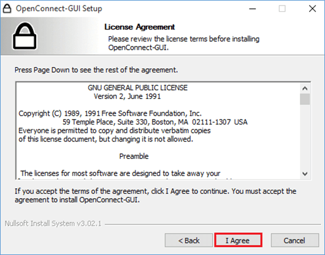Click the Press Page Down instruction text

pos(96,70)
